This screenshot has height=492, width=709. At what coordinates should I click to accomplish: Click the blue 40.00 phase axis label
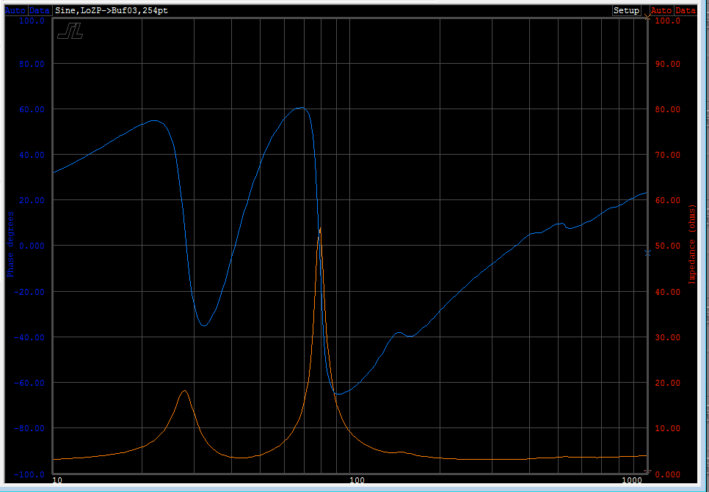[x=33, y=155]
